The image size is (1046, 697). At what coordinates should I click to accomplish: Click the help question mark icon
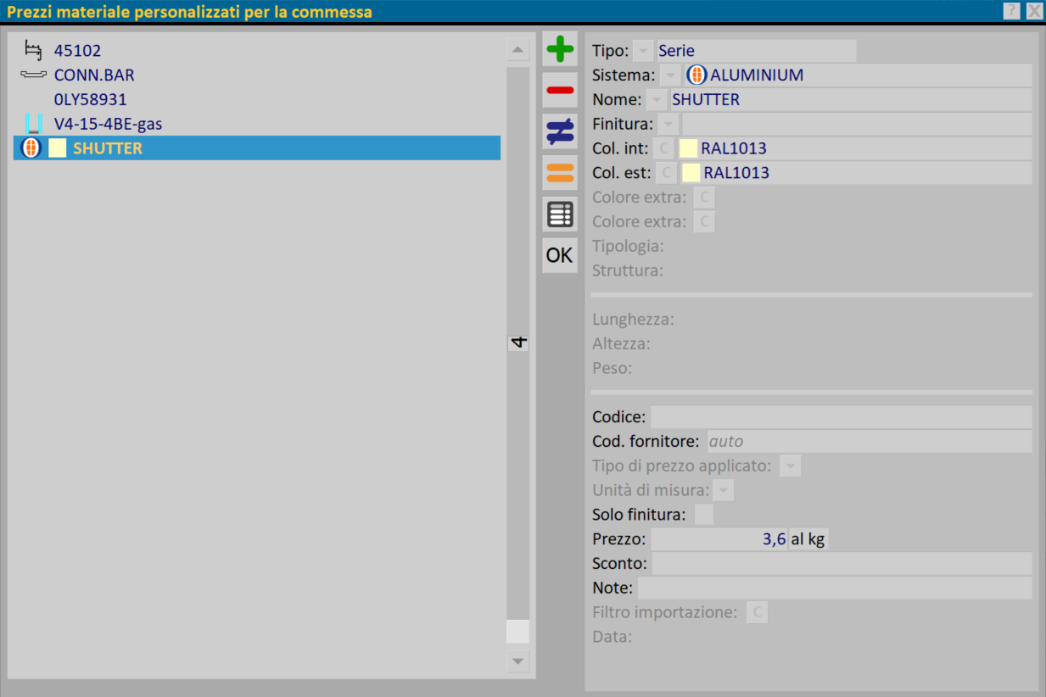click(1011, 11)
